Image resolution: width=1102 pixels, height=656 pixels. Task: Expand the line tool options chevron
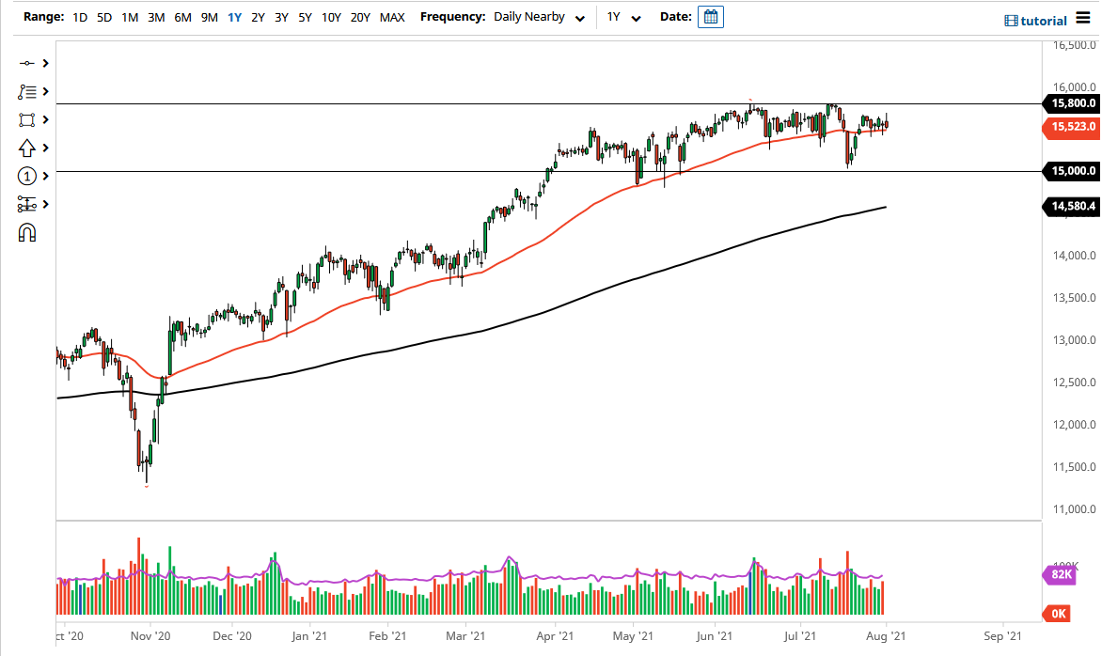[44, 63]
